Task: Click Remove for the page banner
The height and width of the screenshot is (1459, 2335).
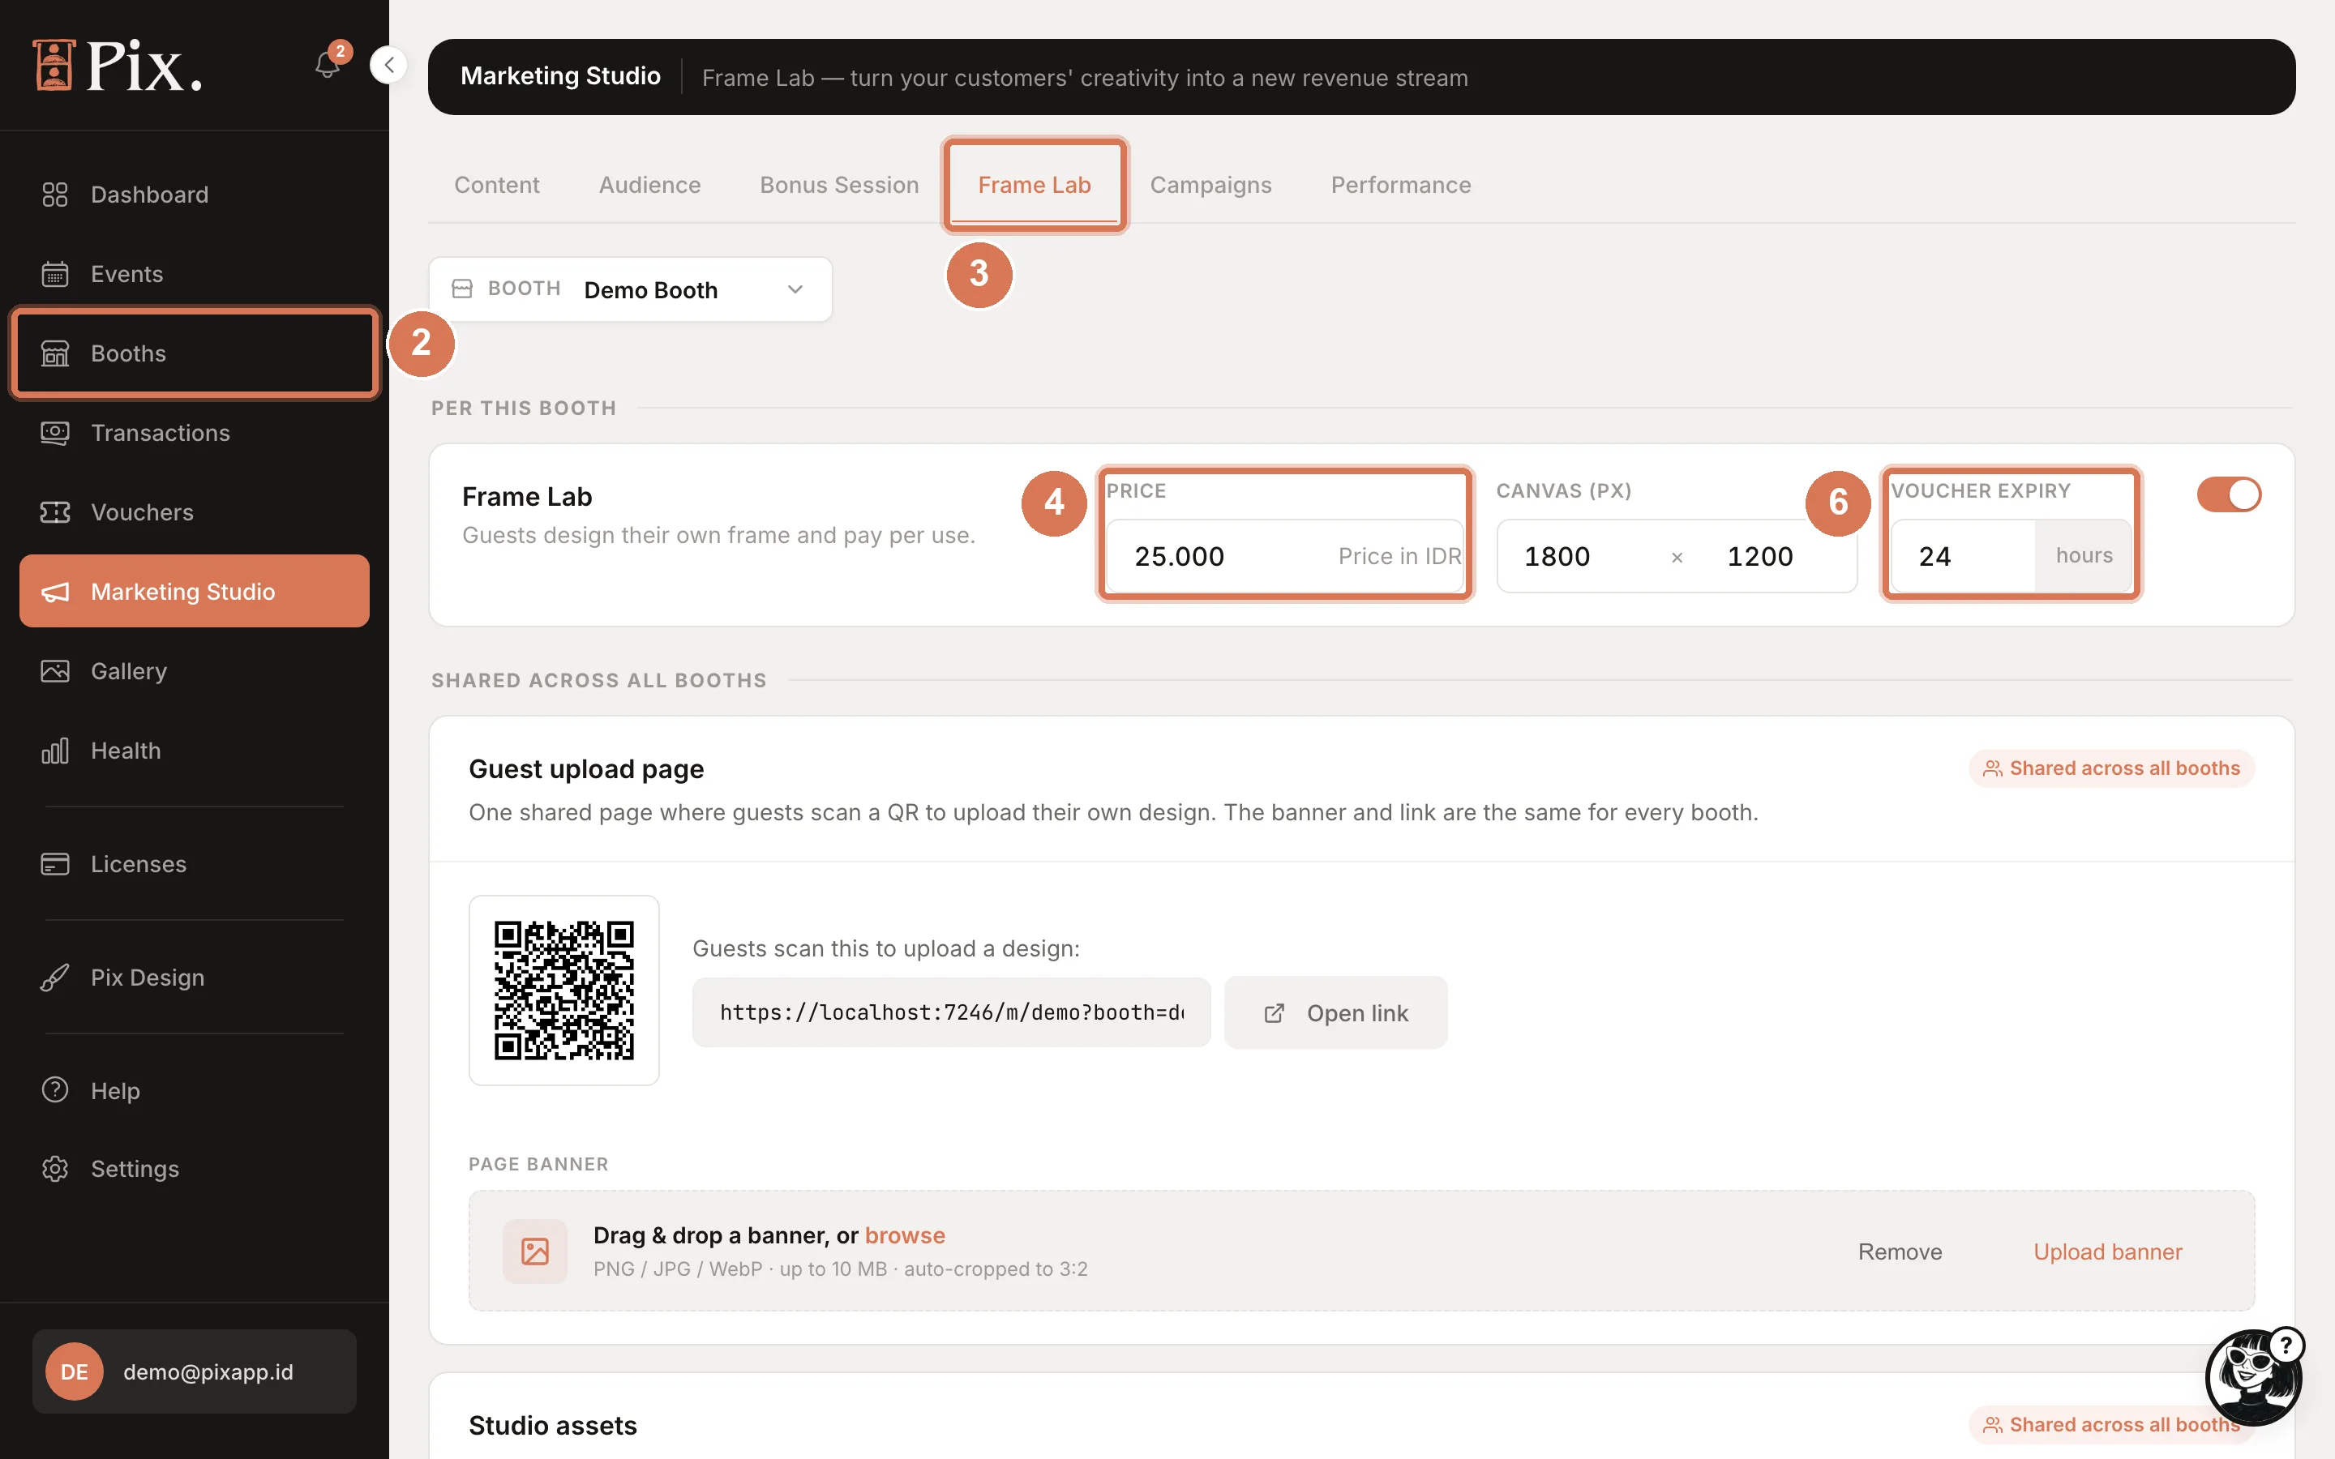Action: (1900, 1251)
